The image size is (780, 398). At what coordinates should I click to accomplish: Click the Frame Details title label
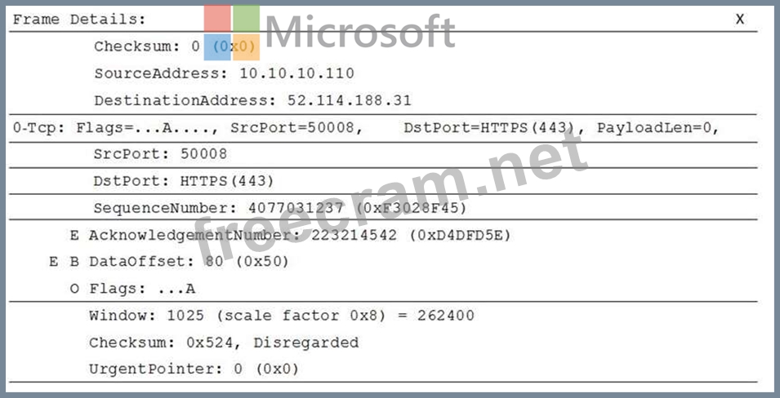(x=79, y=19)
